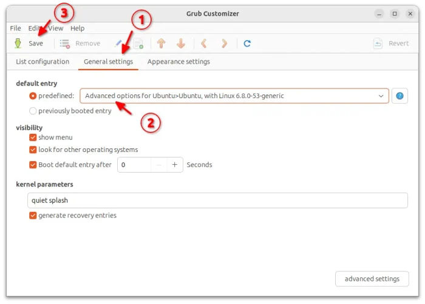Viewport: 425px width, 304px height.
Task: Open the predefined default entry dropdown
Action: [x=234, y=96]
